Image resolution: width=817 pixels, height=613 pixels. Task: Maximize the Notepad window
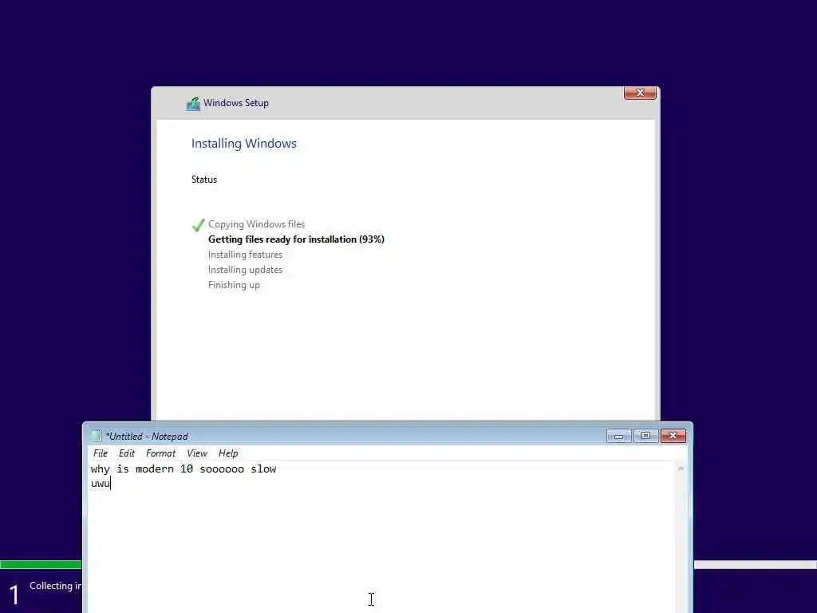[645, 436]
